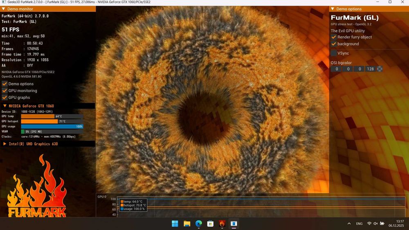The height and width of the screenshot is (230, 409).
Task: Click the 51 FPS readout
Action: pos(11,29)
